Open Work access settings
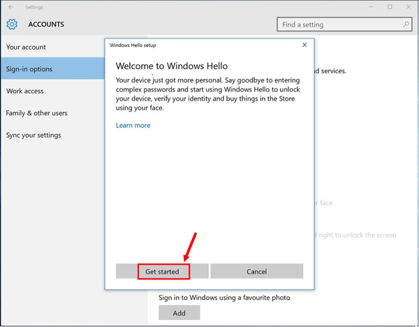The width and height of the screenshot is (419, 327). click(x=52, y=91)
